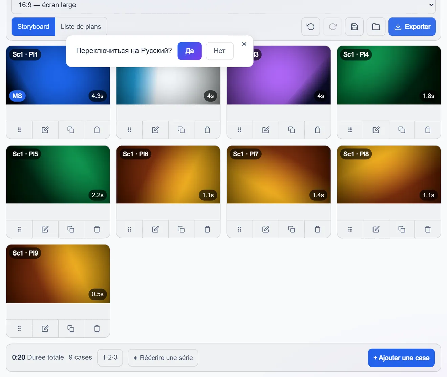Click the Exporter button
The image size is (447, 377).
(412, 27)
